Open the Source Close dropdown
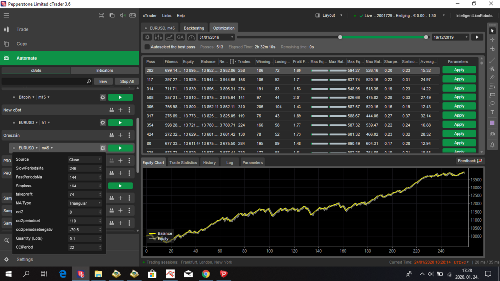 tap(85, 159)
